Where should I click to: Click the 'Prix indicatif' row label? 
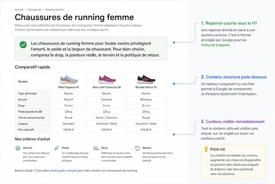(x=26, y=130)
